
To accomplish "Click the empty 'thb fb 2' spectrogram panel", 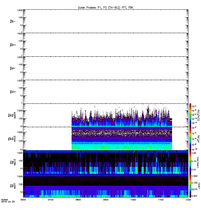I will (x=106, y=92).
